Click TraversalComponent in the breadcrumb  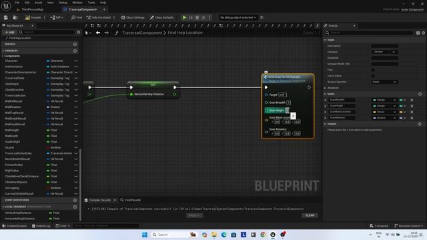coord(142,33)
